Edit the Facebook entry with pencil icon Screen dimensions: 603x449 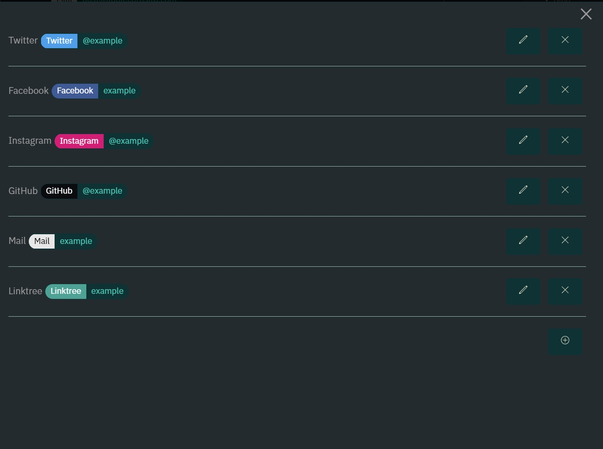tap(523, 91)
